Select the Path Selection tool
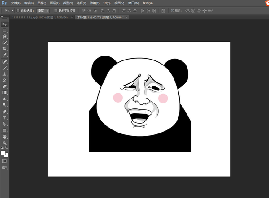This screenshot has height=198, width=269. (4, 124)
